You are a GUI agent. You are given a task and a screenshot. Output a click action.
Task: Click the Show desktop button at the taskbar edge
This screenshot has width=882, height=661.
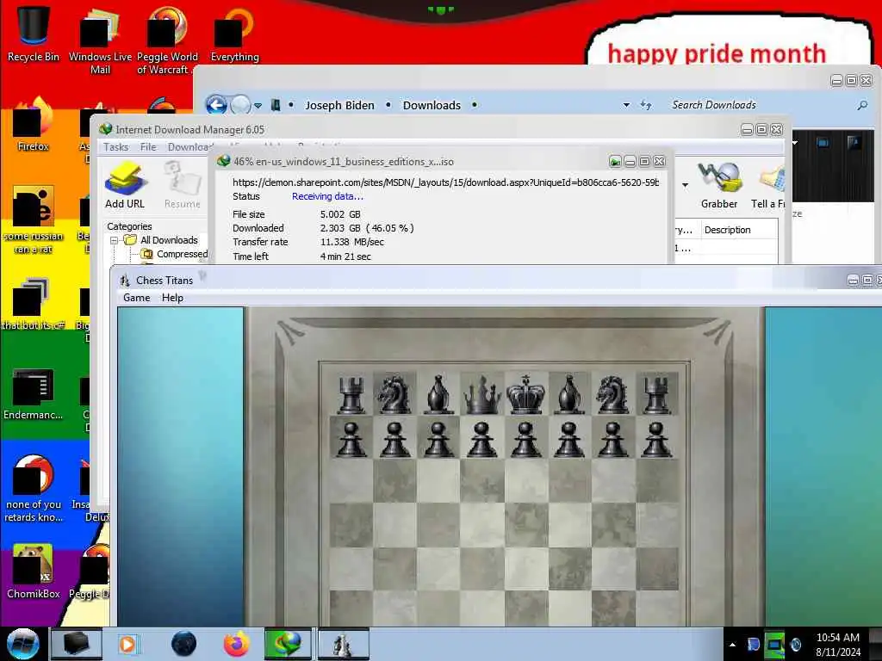tap(876, 645)
